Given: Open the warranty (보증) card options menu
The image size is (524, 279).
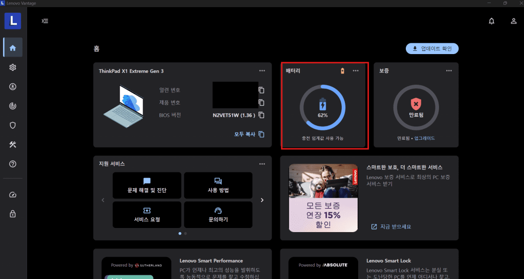Looking at the screenshot, I should click(x=449, y=71).
